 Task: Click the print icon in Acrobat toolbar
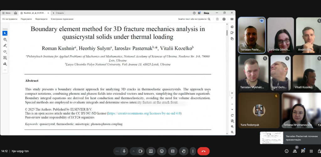pyautogui.click(x=224, y=19)
